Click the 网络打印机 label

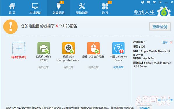click(x=19, y=57)
